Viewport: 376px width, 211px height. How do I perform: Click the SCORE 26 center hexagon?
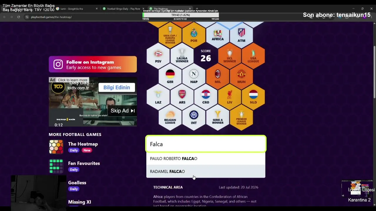[206, 56]
